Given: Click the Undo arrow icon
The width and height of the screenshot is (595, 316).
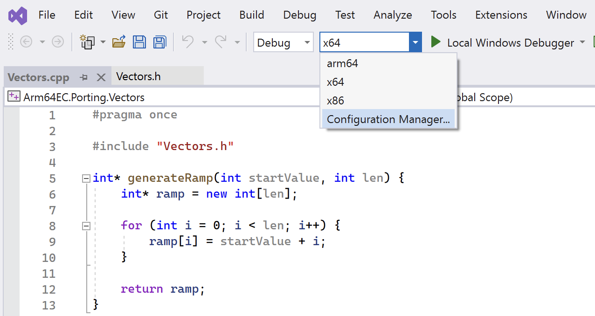Looking at the screenshot, I should [x=188, y=42].
